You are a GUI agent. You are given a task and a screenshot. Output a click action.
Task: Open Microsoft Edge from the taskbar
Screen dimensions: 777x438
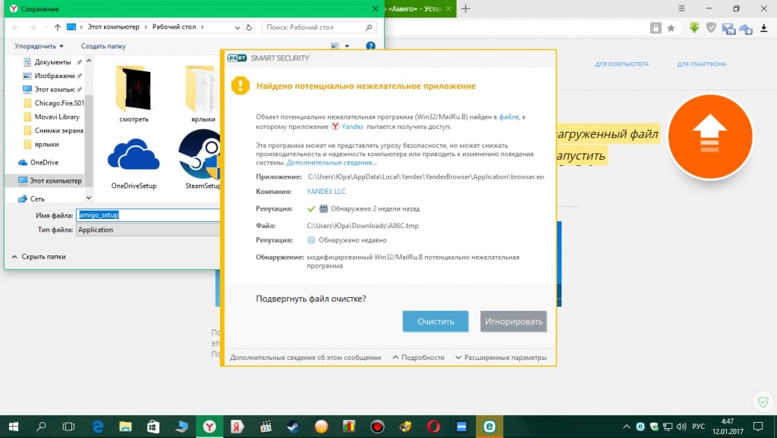(98, 427)
